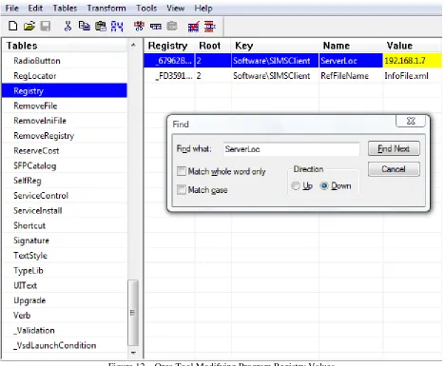Click the blue binoculars Find icon

(117, 27)
